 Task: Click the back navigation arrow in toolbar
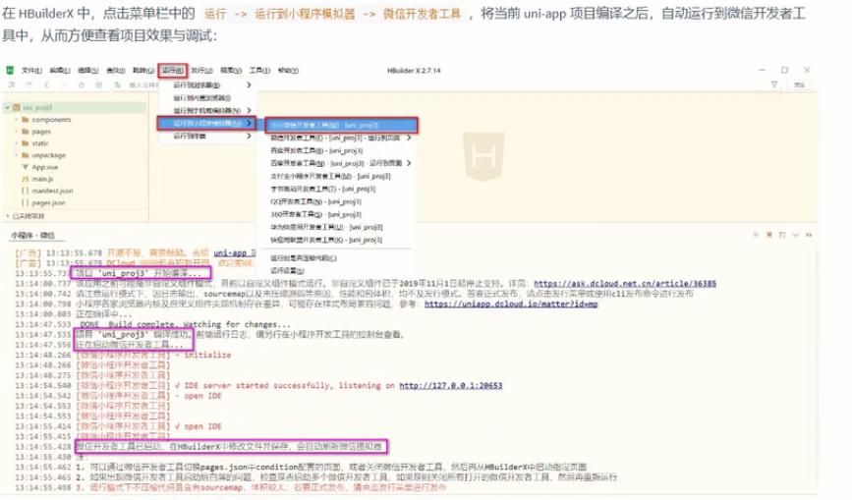tap(47, 84)
